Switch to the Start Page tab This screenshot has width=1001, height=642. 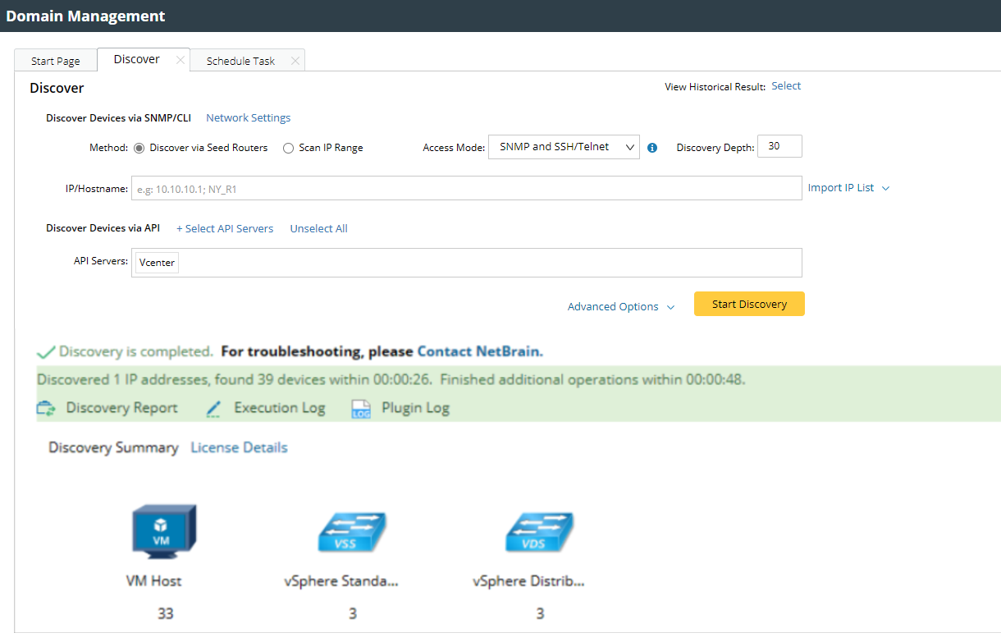click(x=56, y=61)
